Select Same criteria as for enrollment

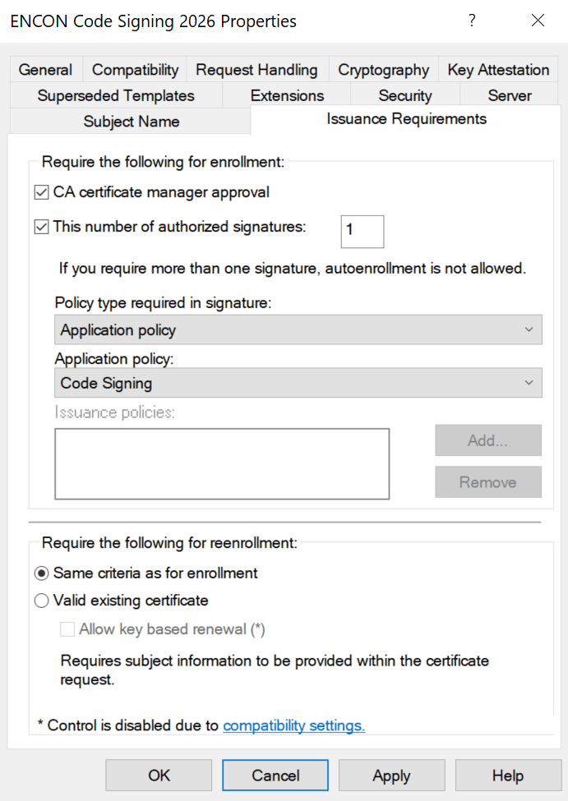pyautogui.click(x=42, y=573)
